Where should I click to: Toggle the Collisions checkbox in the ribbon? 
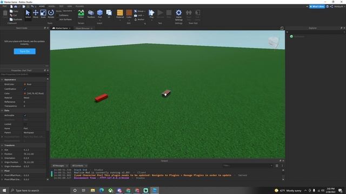click(x=57, y=15)
